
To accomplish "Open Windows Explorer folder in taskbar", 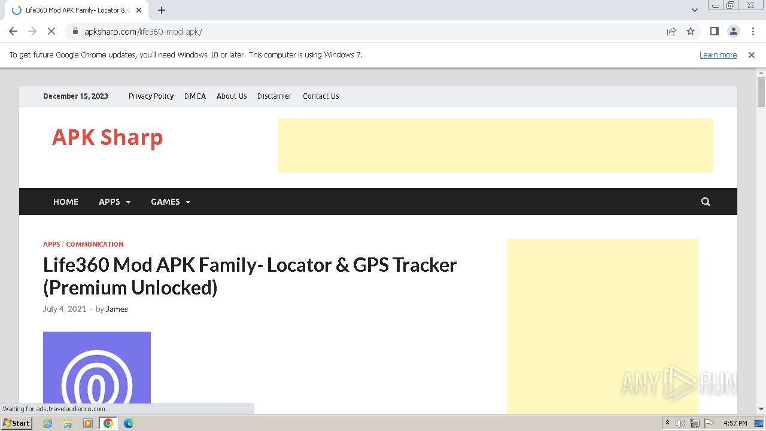I will tap(68, 423).
